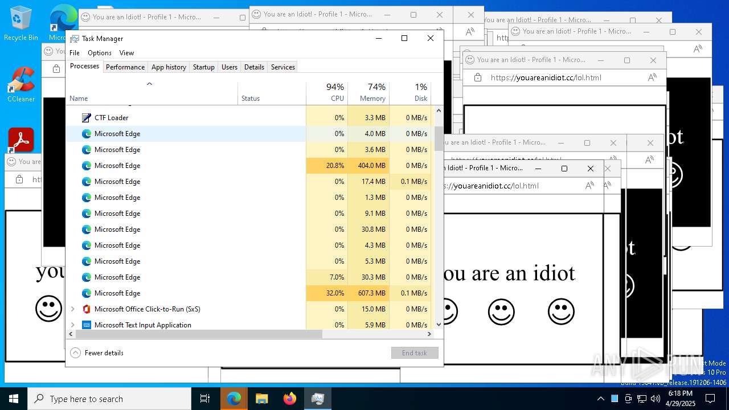The image size is (729, 410).
Task: Select Microsoft Edge row using 32.0% CPU
Action: pyautogui.click(x=250, y=293)
